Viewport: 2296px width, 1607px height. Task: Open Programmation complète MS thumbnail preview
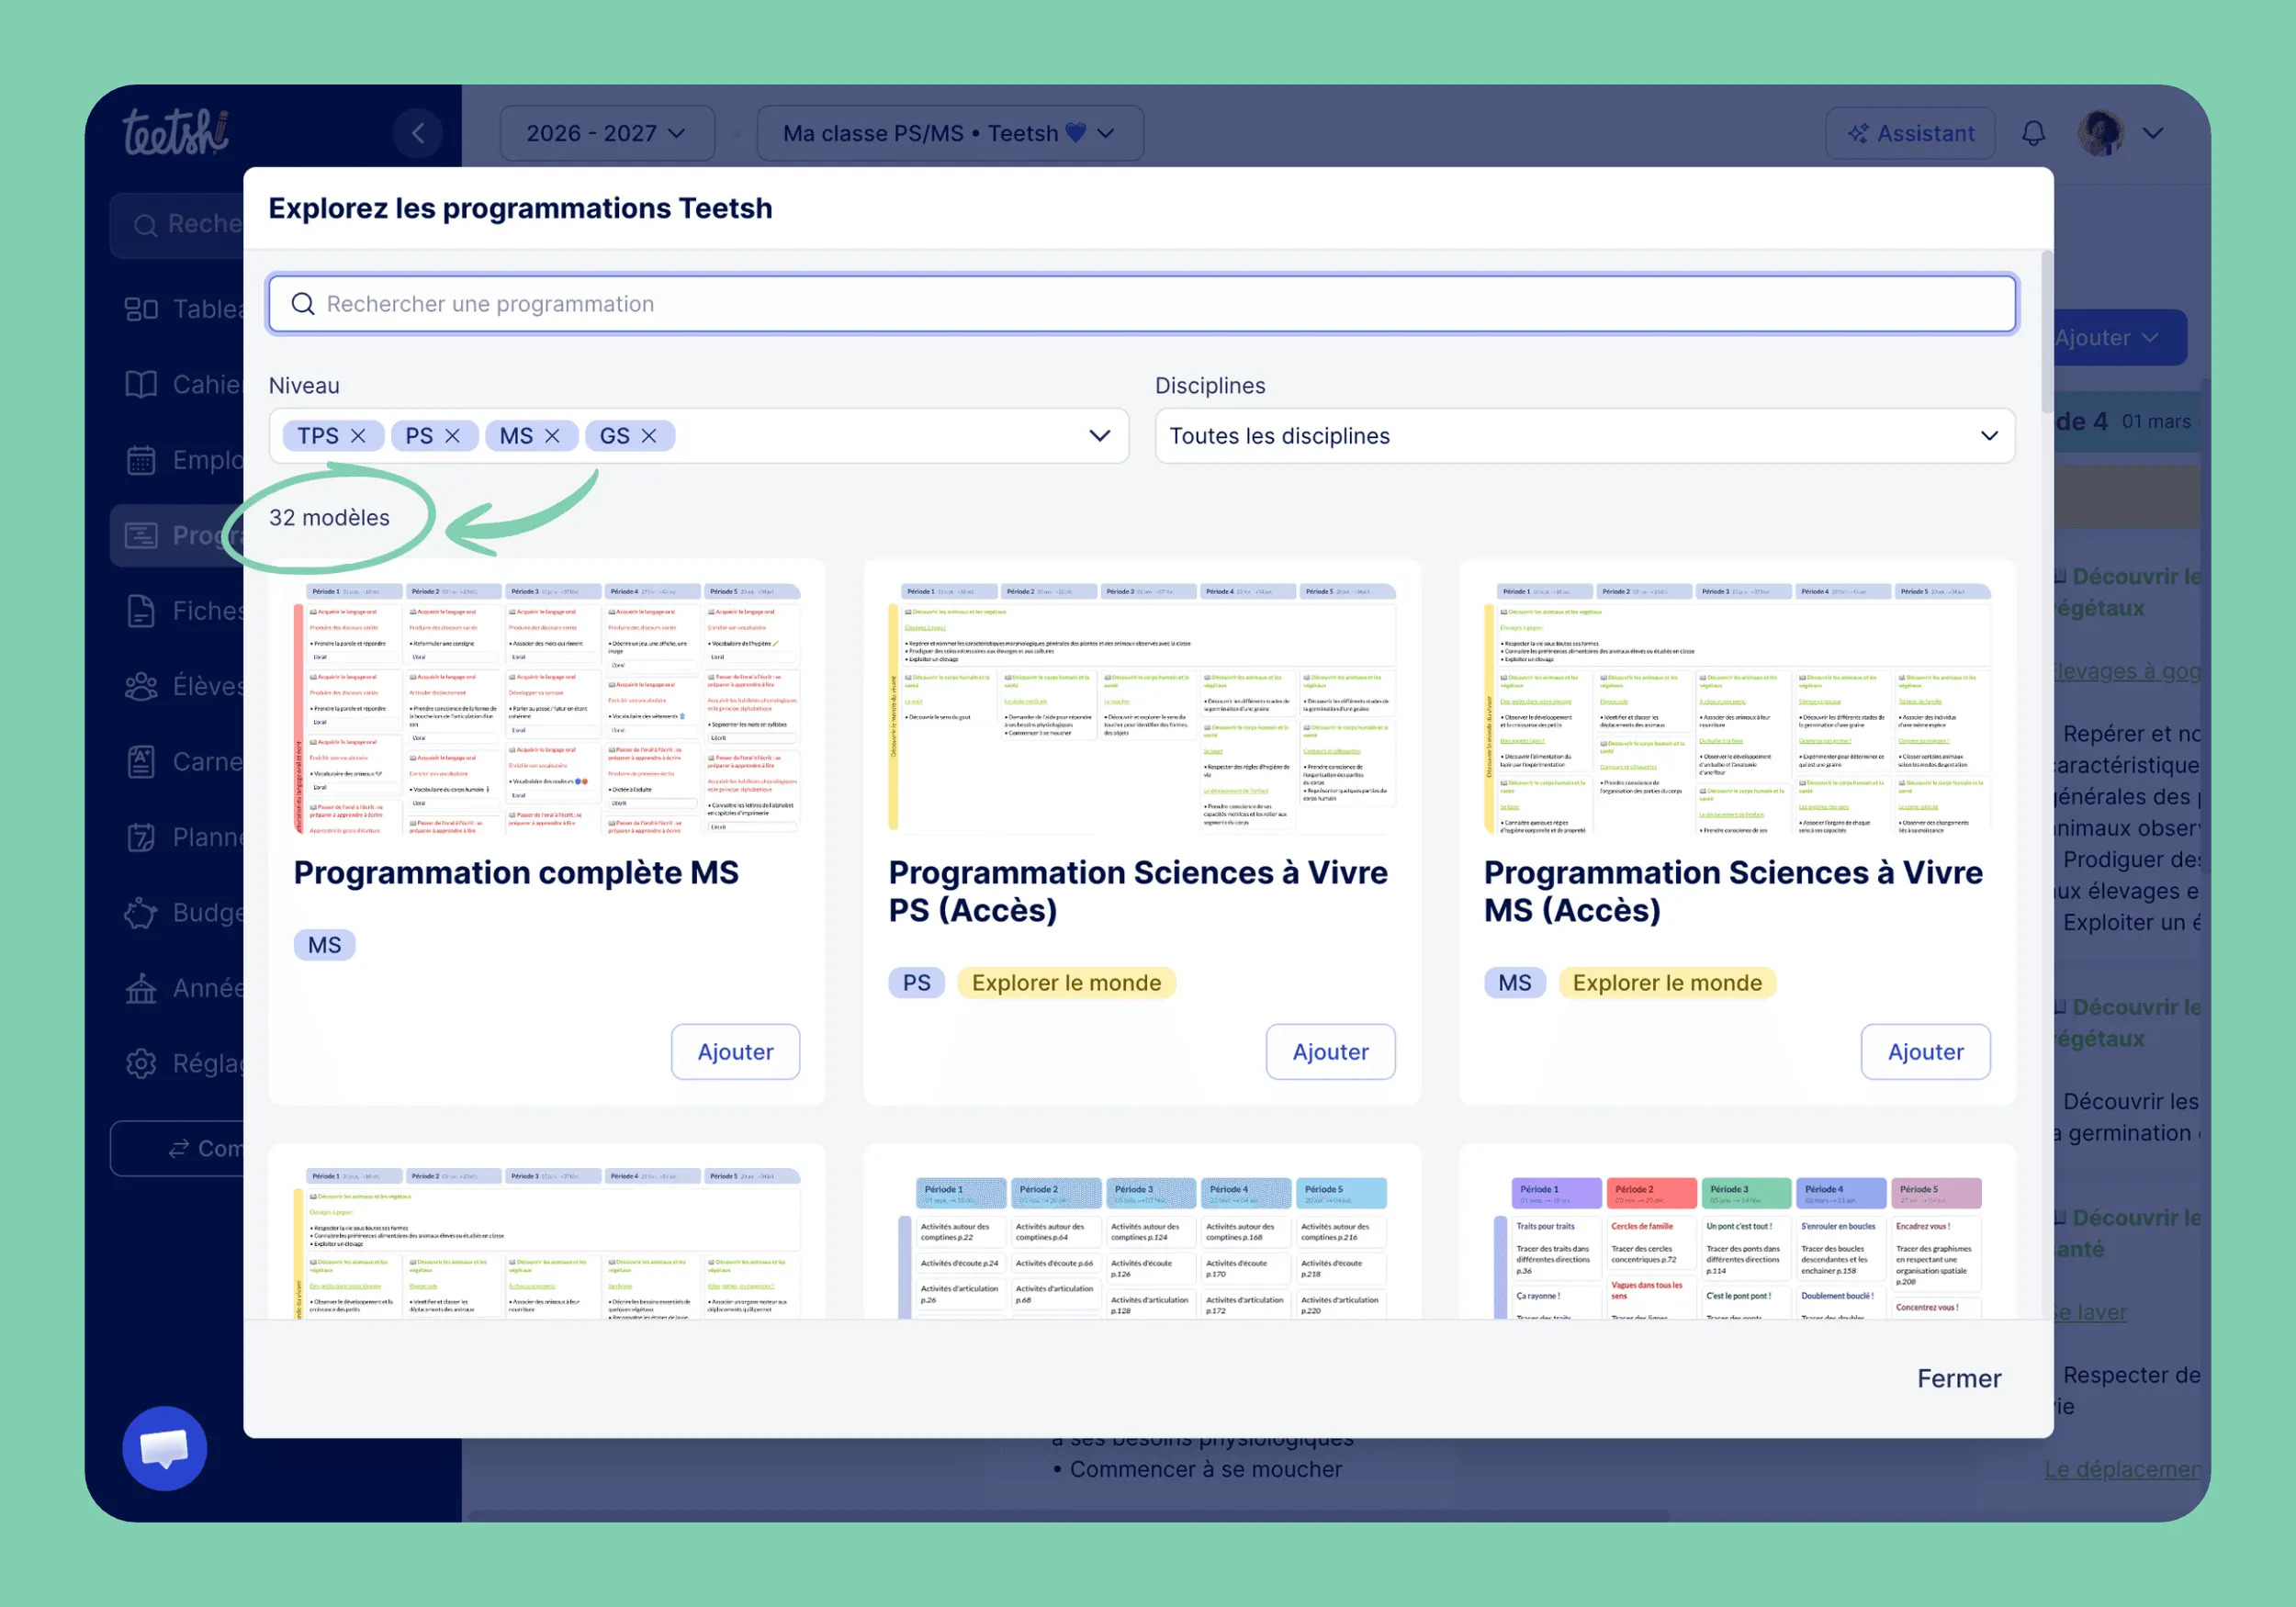coord(547,708)
